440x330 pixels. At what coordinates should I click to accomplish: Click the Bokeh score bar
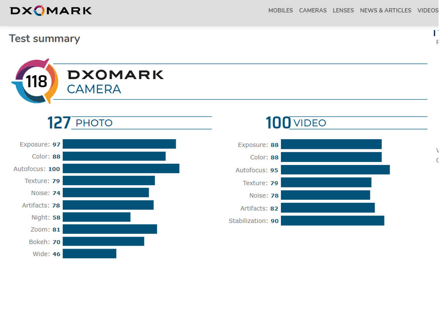pyautogui.click(x=103, y=241)
